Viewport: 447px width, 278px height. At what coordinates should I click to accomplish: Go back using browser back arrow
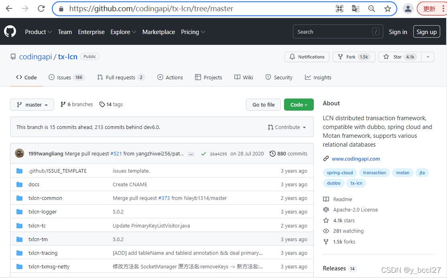pyautogui.click(x=9, y=8)
